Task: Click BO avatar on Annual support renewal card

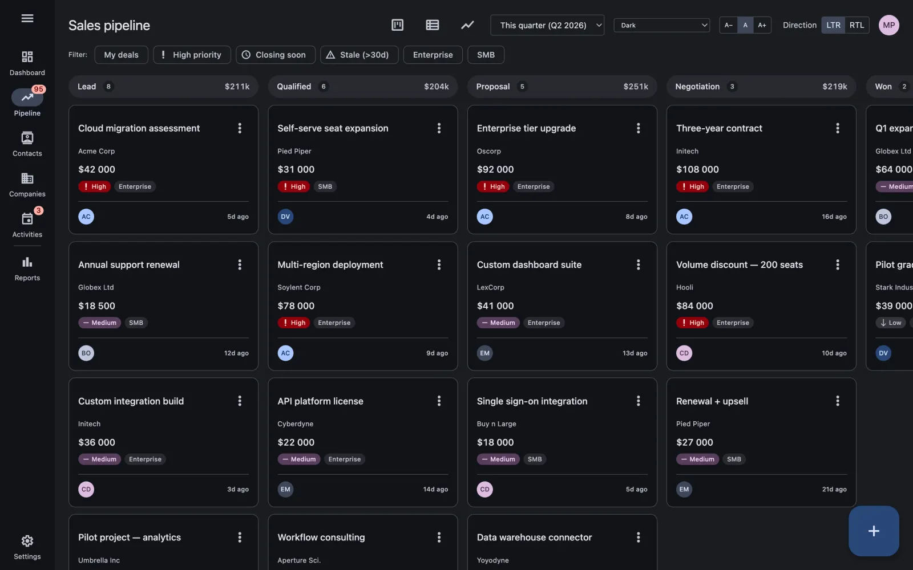Action: (86, 353)
